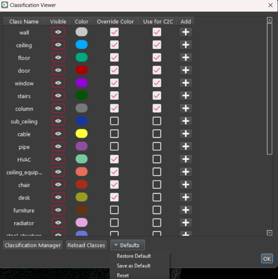The width and height of the screenshot is (278, 279).
Task: Click the scroll up arrow of list
Action: pos(270,19)
